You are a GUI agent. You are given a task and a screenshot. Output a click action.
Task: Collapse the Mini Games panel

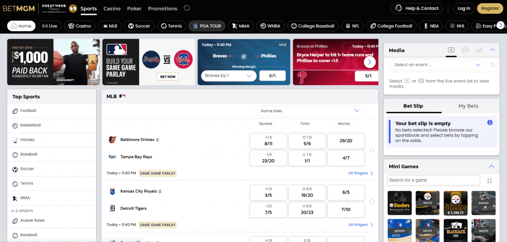pyautogui.click(x=492, y=166)
